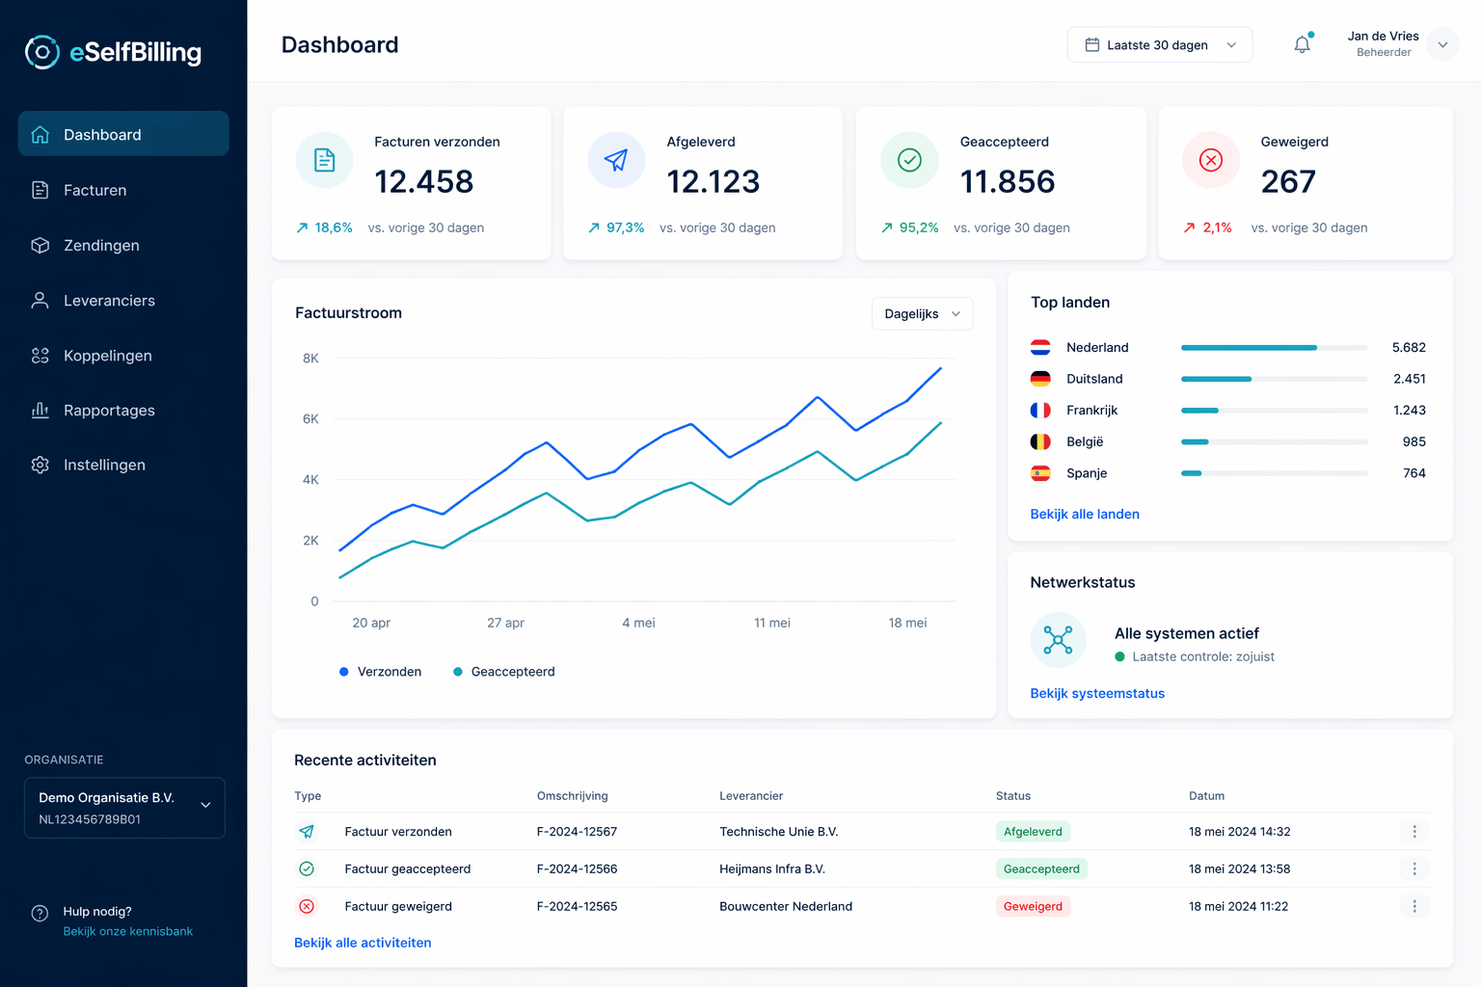Click the send icon in Factuur verzonden row
This screenshot has width=1481, height=987.
(307, 831)
